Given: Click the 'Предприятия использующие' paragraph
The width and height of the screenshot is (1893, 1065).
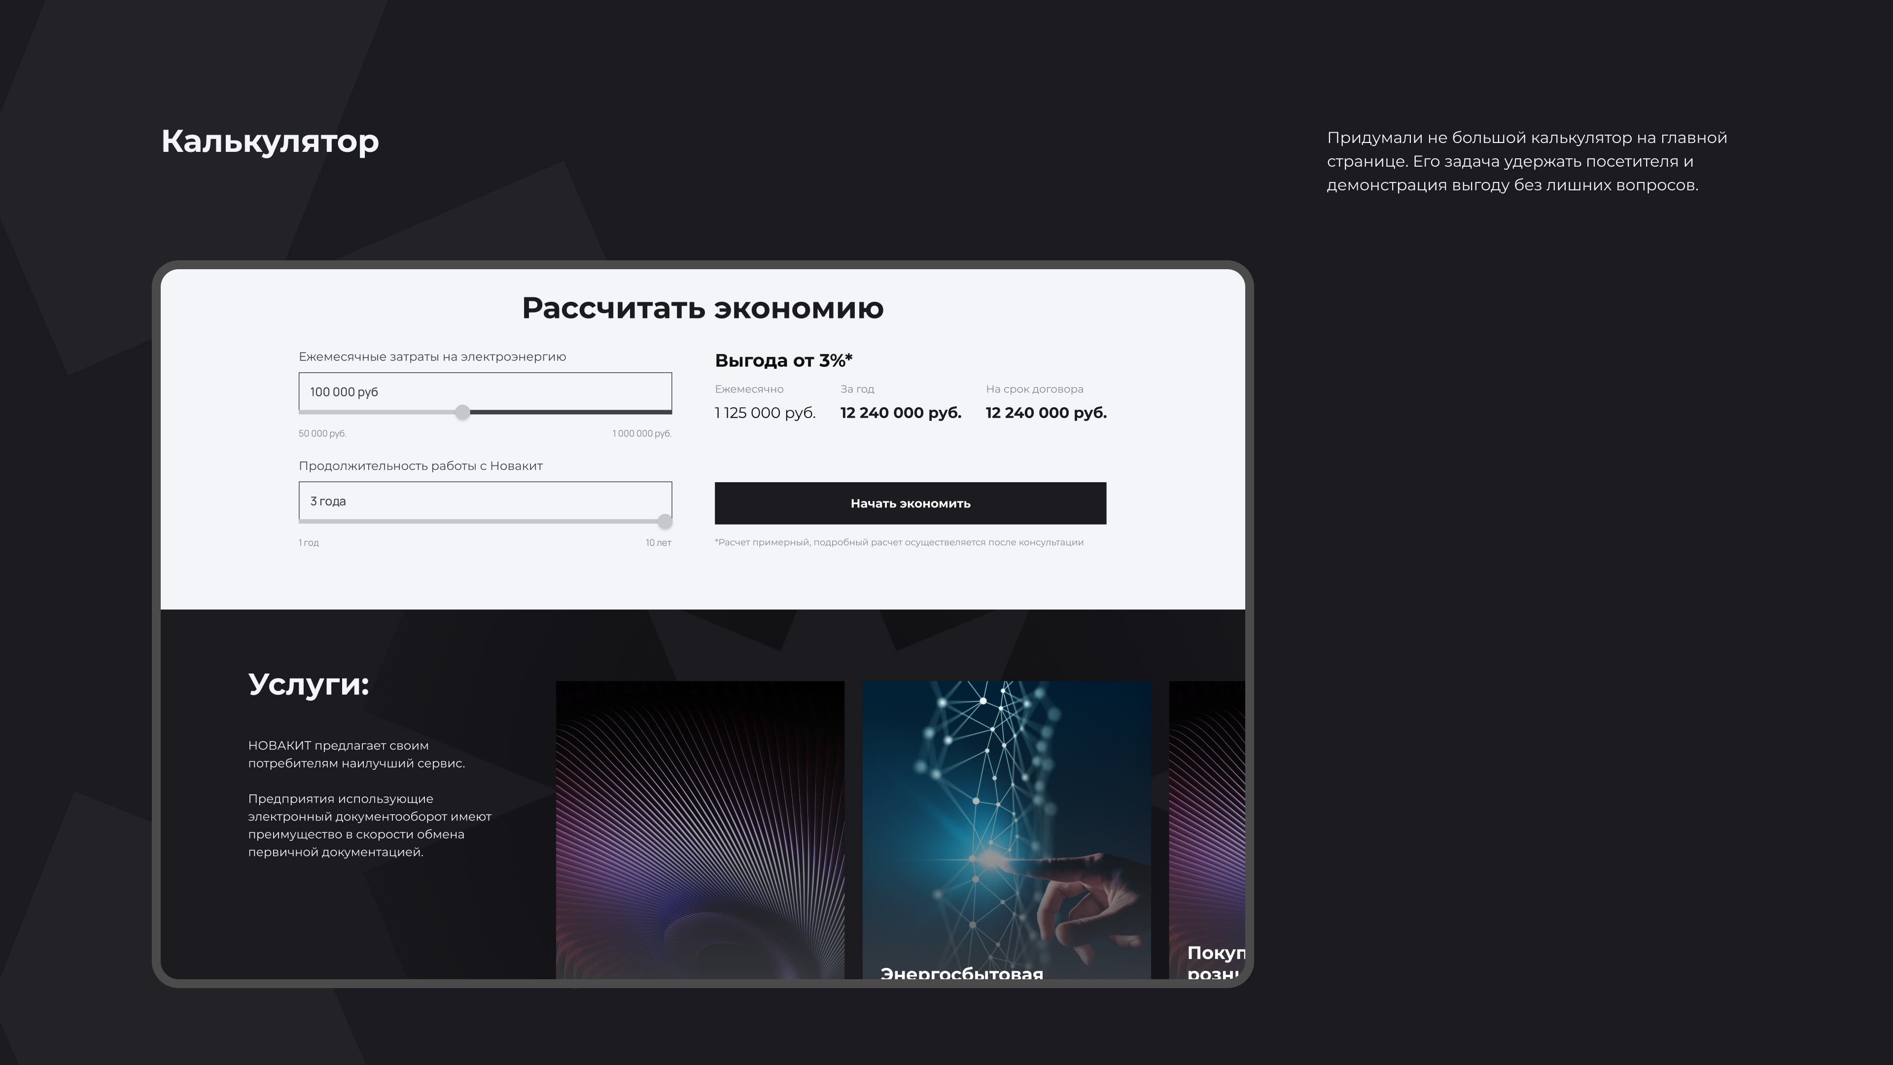Looking at the screenshot, I should pos(370,825).
